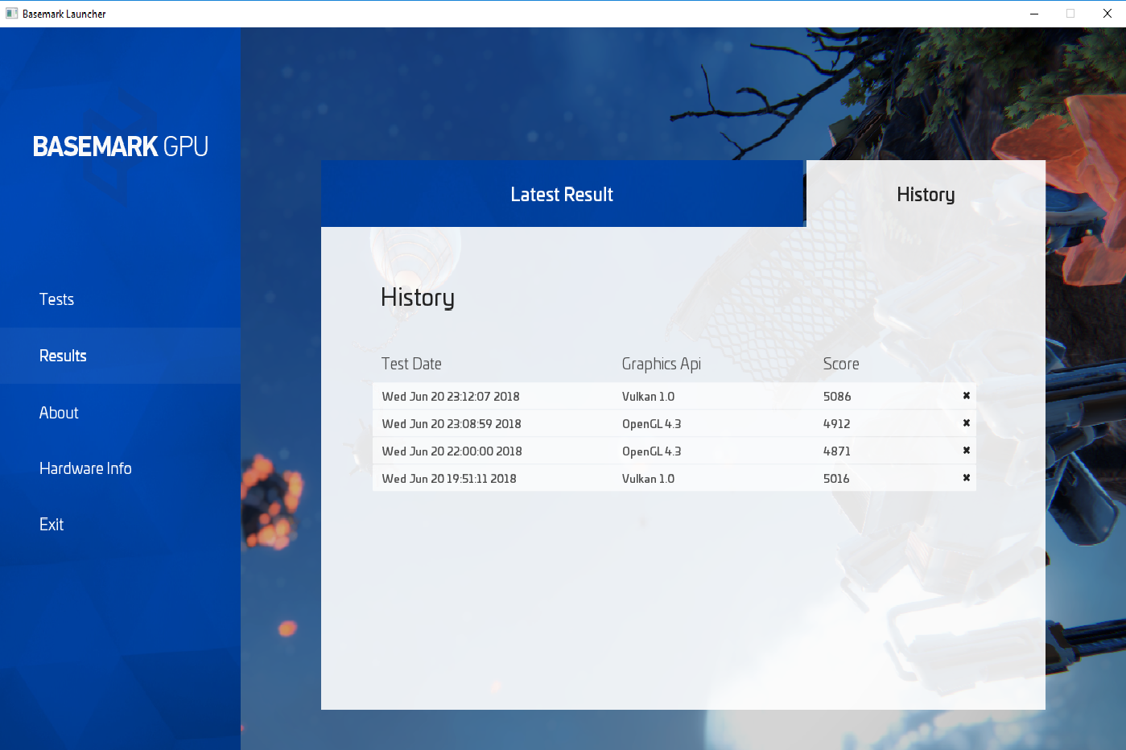Open the Latest Result tab

click(562, 194)
